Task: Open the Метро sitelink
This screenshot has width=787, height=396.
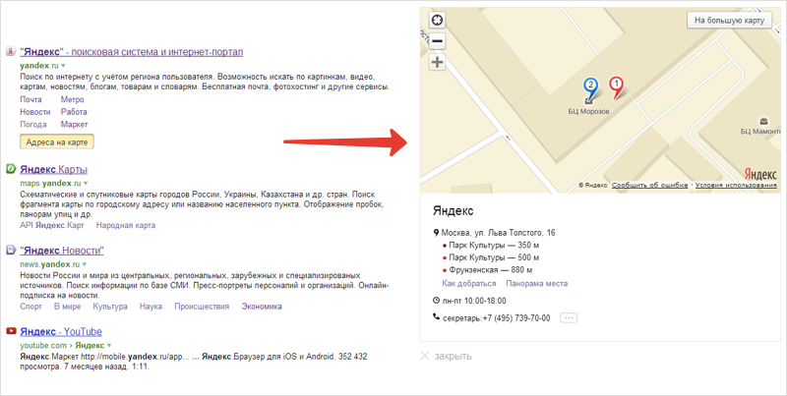Action: point(72,99)
